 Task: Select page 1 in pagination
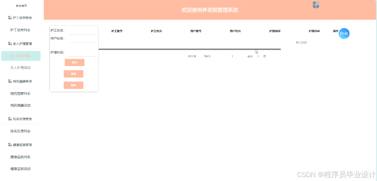click(232, 56)
